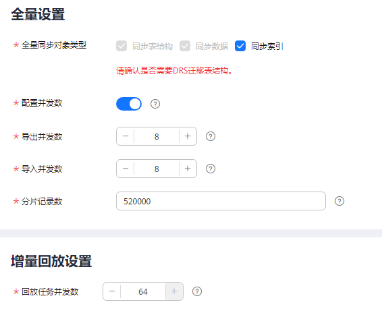382x319 pixels.
Task: Decrease 回放任务并发数 with minus button
Action: pyautogui.click(x=112, y=291)
